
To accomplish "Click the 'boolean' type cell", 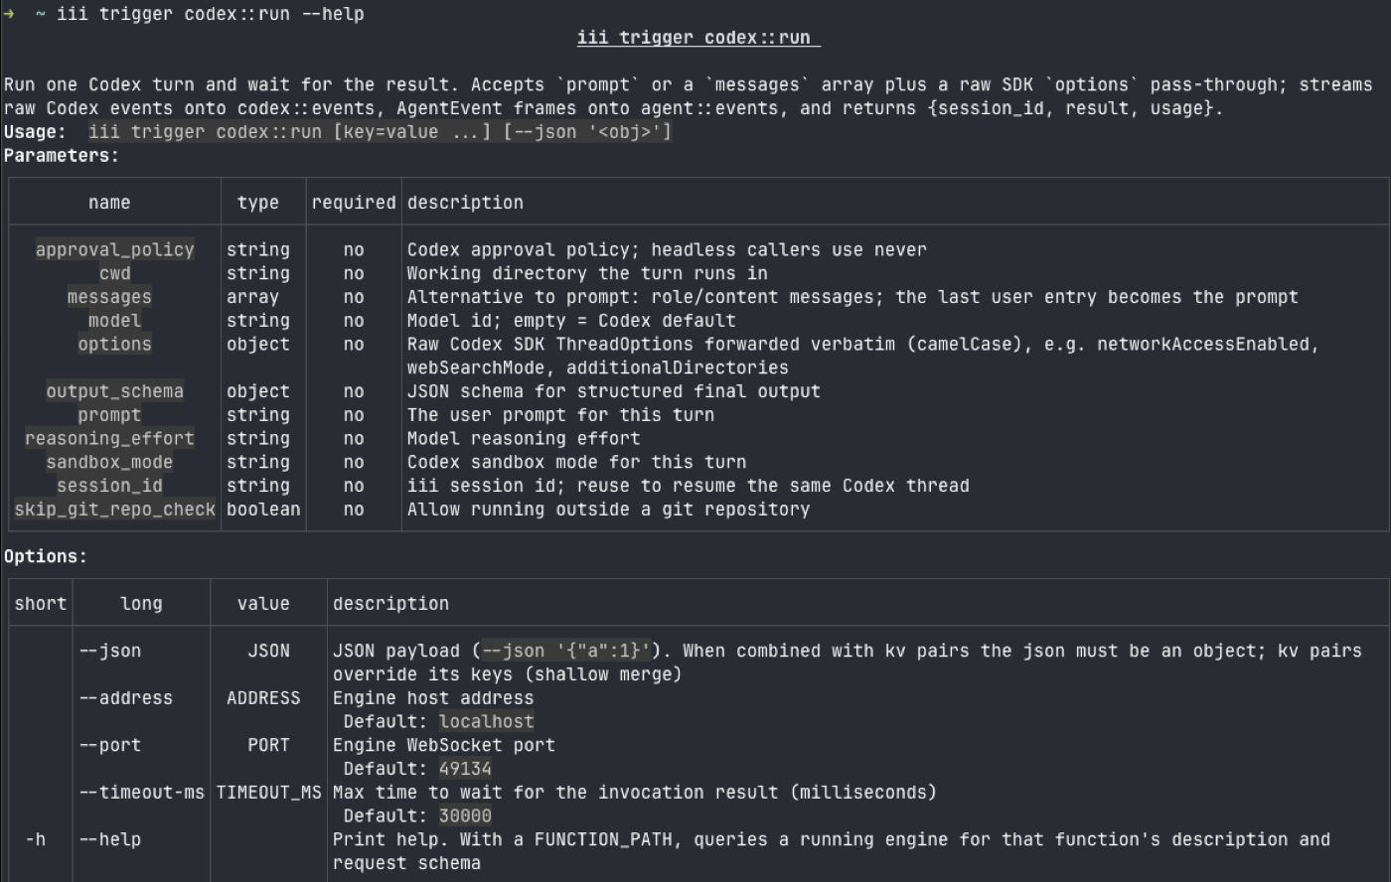I will tap(263, 510).
